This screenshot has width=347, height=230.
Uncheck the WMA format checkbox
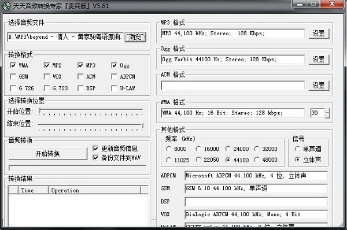[x=13, y=65]
